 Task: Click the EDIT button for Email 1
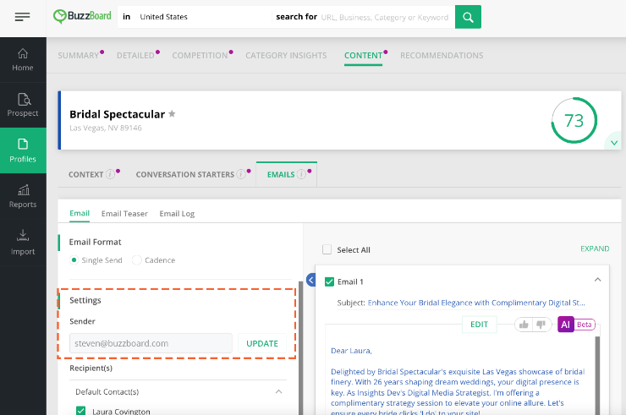point(479,325)
